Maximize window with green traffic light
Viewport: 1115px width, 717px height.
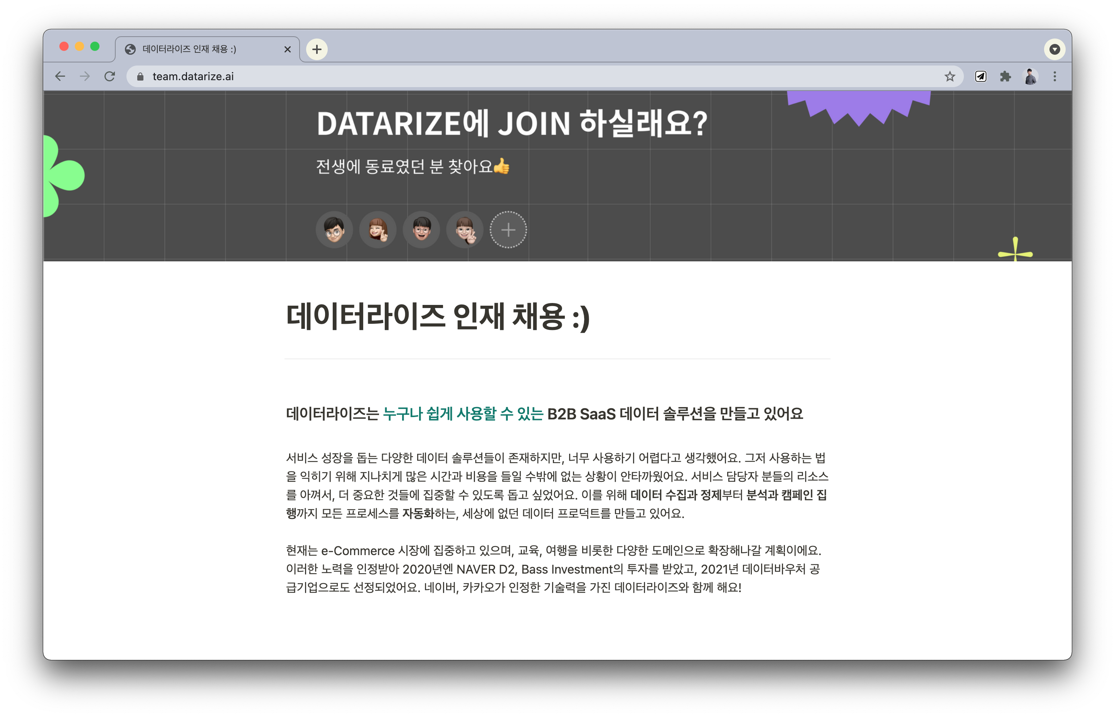(95, 46)
